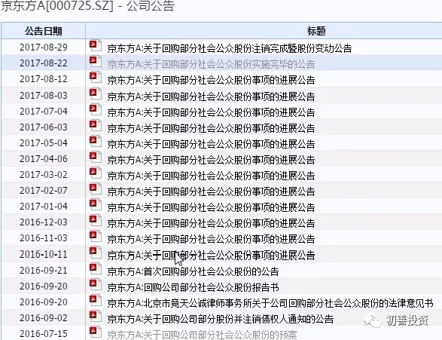Open 首次回购部分社会公众股份的公告 link
Image resolution: width=442 pixels, height=340 pixels.
pos(193,271)
